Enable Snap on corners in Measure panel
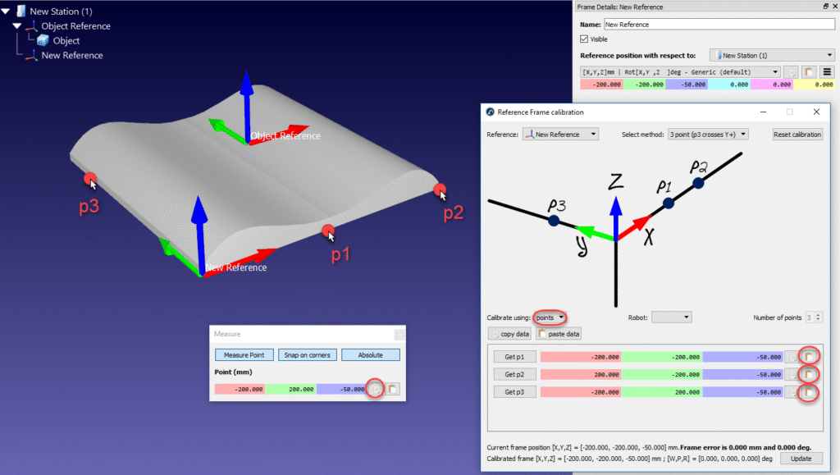Viewport: 840px width, 475px height. point(307,354)
